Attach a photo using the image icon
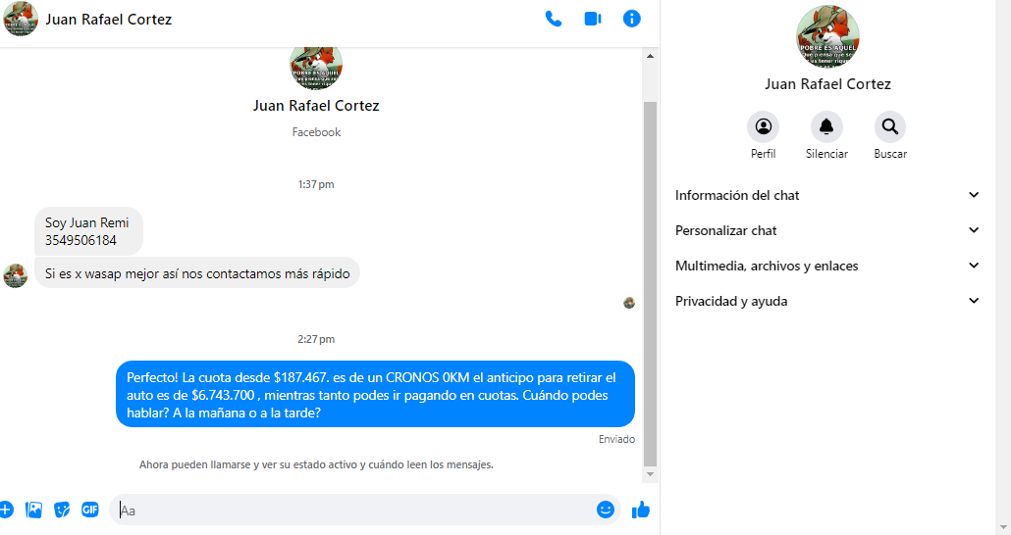The height and width of the screenshot is (535, 1011). click(33, 510)
